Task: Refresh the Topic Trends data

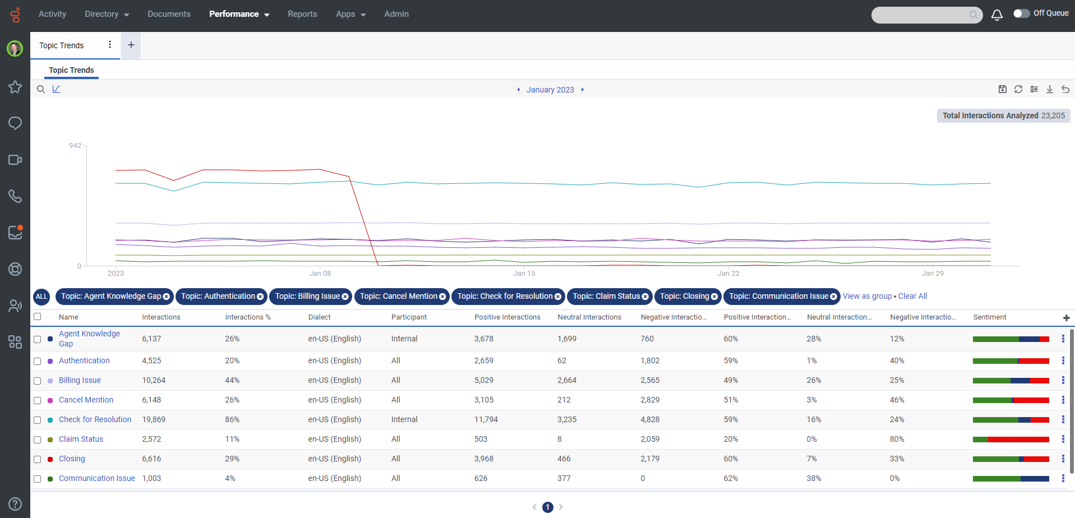Action: (x=1018, y=89)
